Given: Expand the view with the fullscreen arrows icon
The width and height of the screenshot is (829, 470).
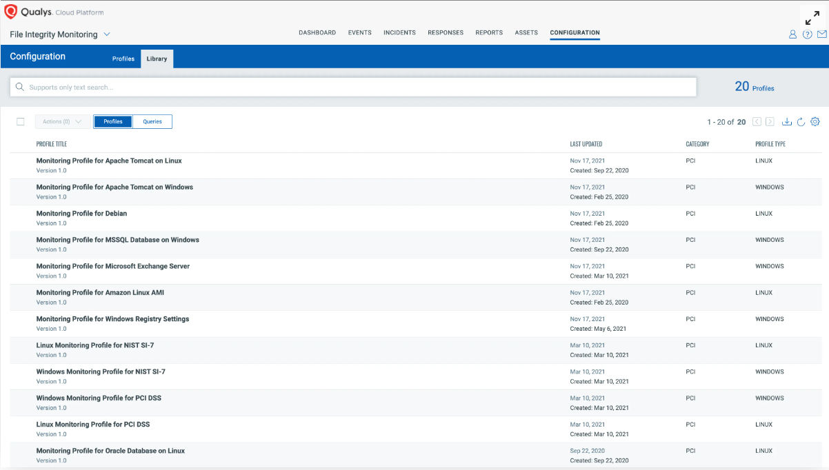Looking at the screenshot, I should coord(812,17).
